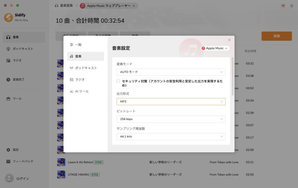Switch to ポッドキャスト settings tab in dialog
Screen dimensions: 298x188
pyautogui.click(x=85, y=68)
